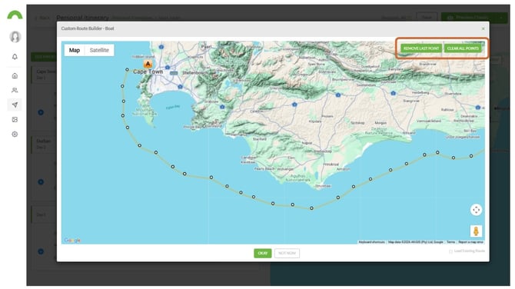Click the Remove Last Point button
Screen dimensions: 515x289
[x=421, y=48]
